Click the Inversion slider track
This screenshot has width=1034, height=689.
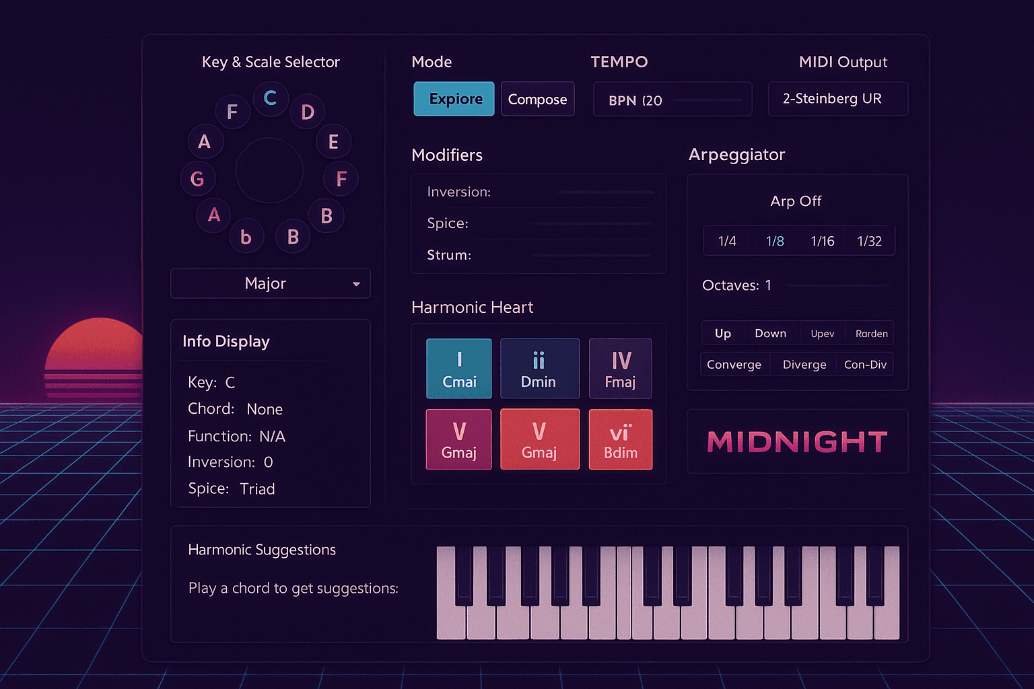[606, 192]
